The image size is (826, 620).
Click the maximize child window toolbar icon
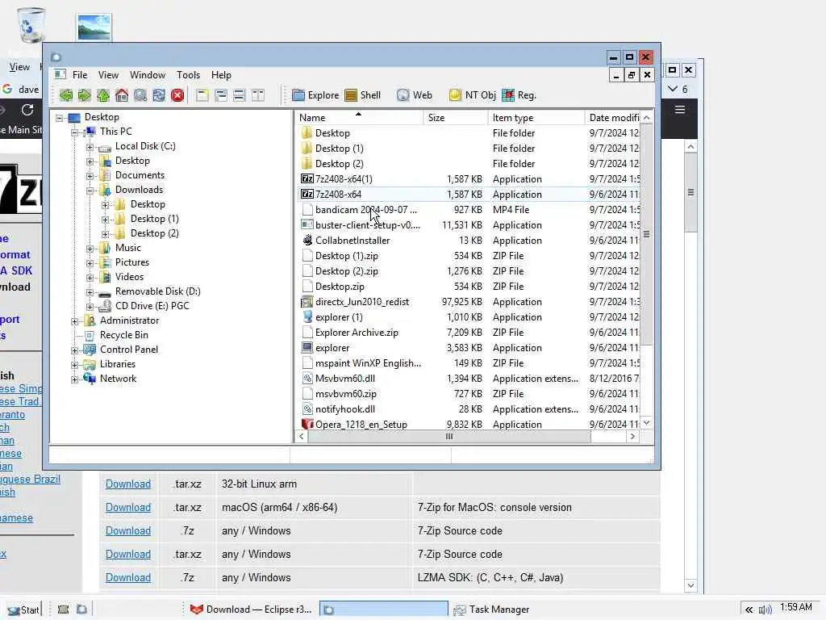tap(202, 95)
